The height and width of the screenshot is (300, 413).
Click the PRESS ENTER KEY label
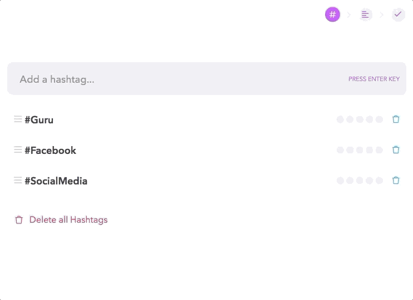pyautogui.click(x=373, y=79)
